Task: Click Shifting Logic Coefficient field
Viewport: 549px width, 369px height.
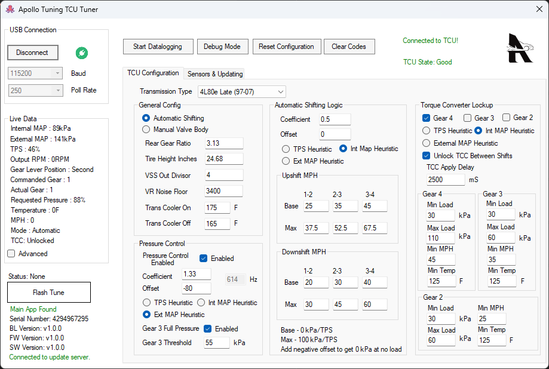Action: (335, 119)
